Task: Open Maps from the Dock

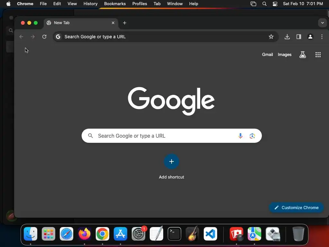Action: point(254,234)
